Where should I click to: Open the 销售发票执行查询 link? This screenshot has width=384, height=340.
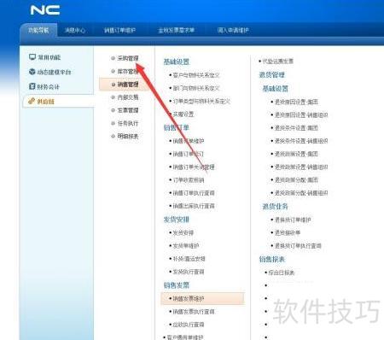pos(194,312)
